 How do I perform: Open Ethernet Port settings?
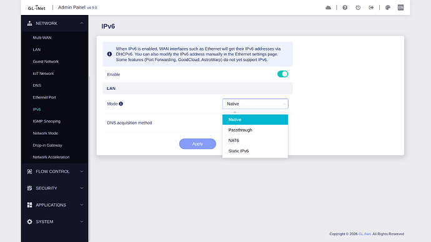coord(44,97)
